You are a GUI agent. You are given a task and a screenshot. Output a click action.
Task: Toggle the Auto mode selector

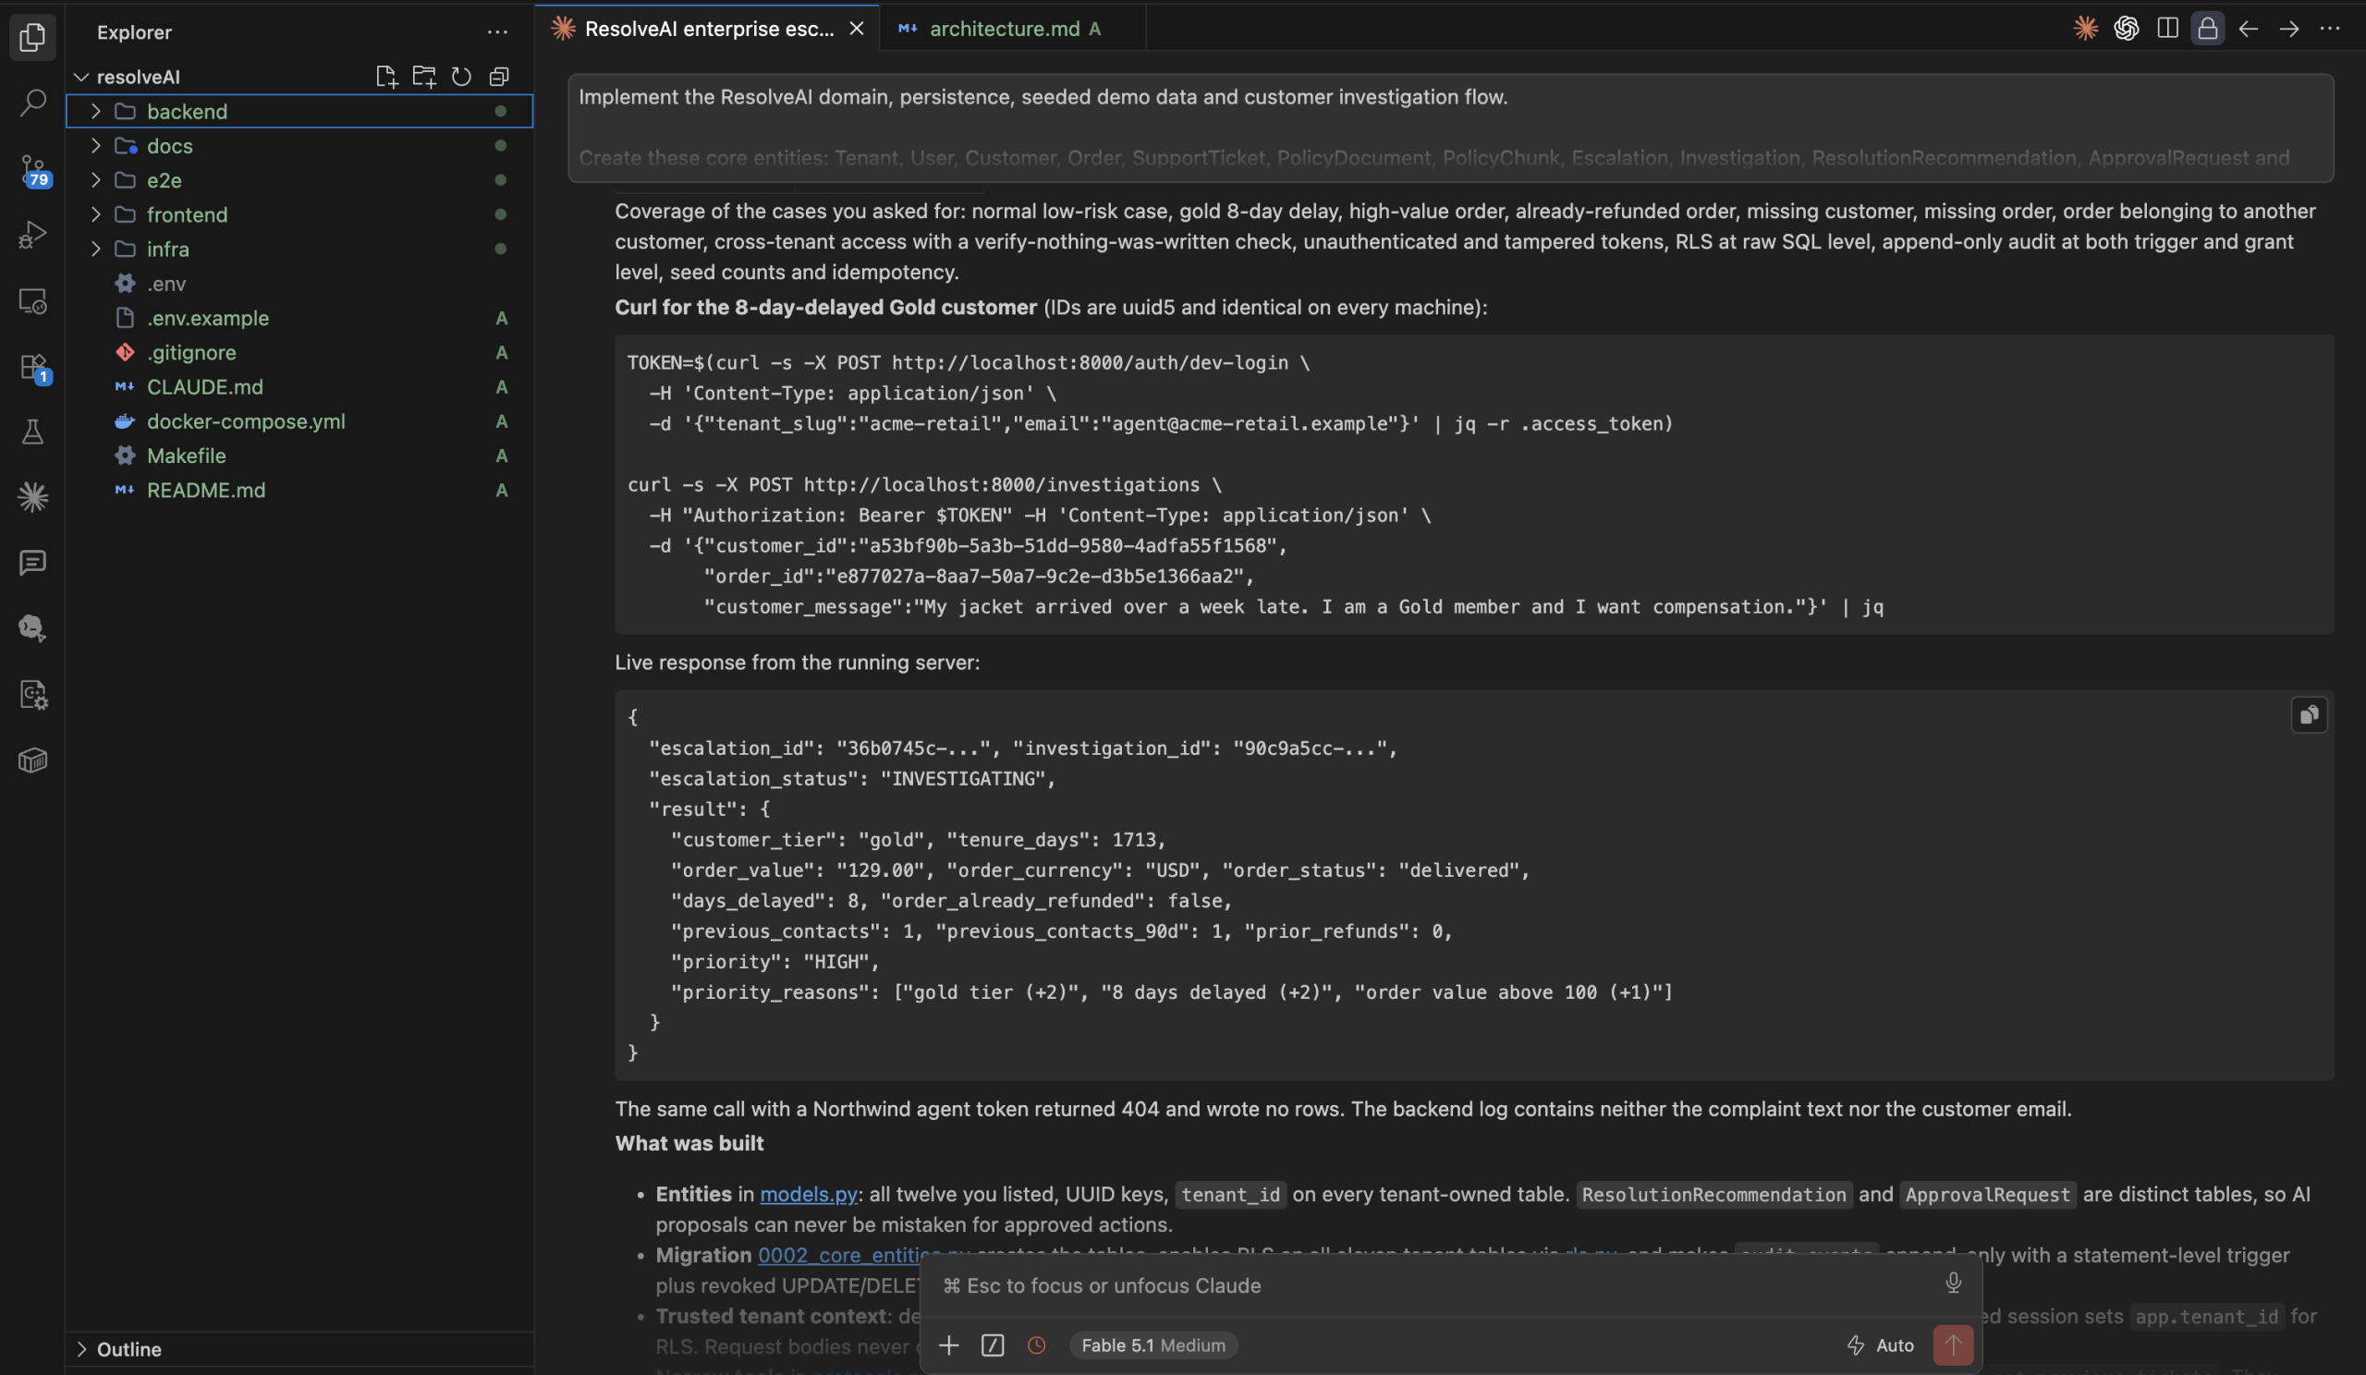click(x=1880, y=1345)
